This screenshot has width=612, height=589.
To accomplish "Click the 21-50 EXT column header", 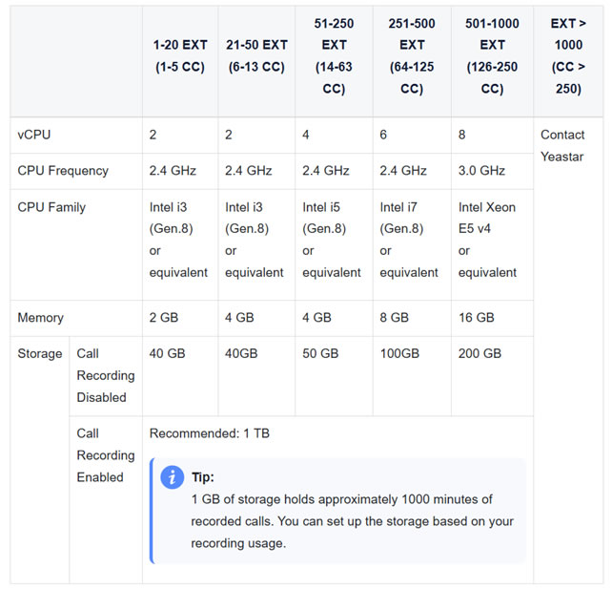I will point(256,56).
